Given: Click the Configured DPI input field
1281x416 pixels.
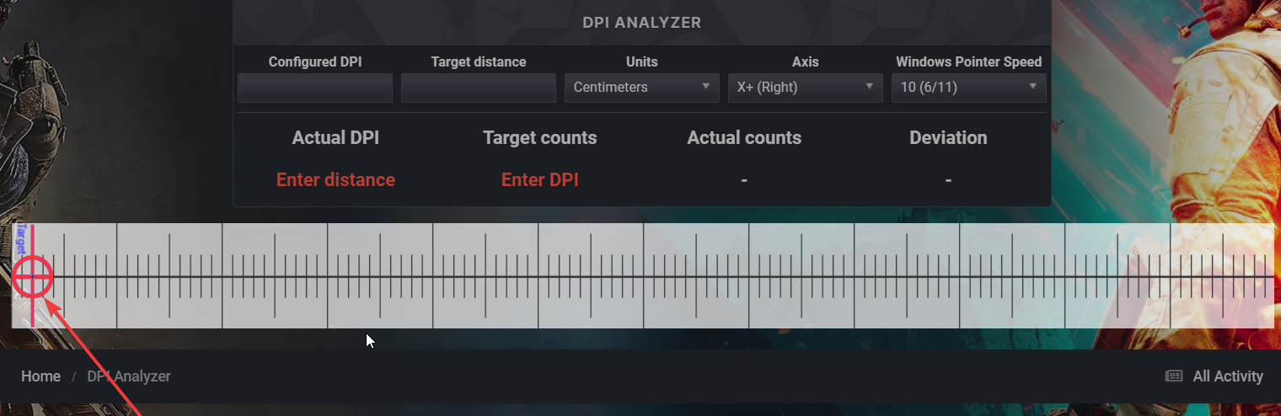Looking at the screenshot, I should pyautogui.click(x=315, y=88).
